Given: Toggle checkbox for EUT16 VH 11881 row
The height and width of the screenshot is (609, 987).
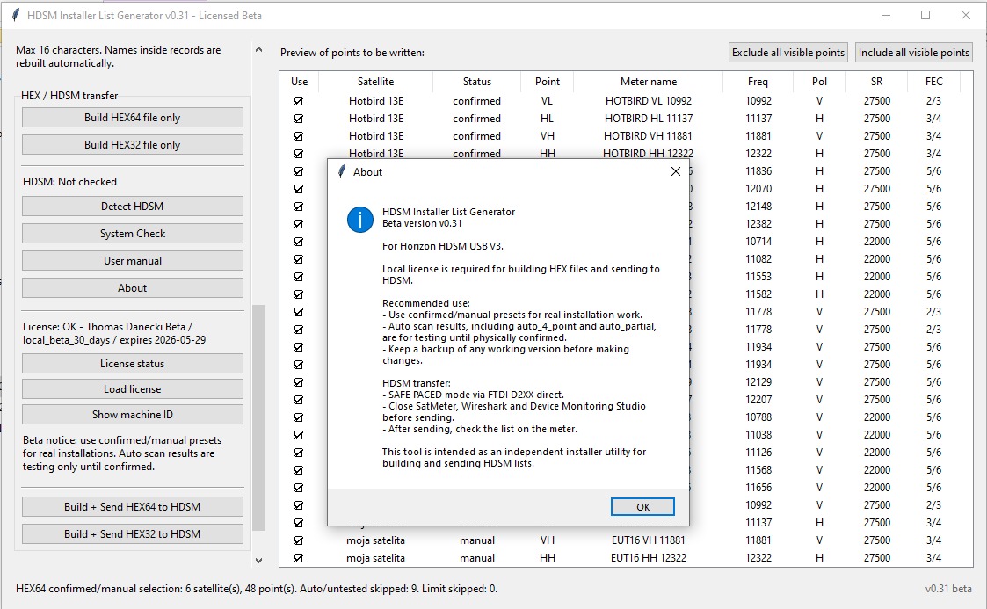Looking at the screenshot, I should point(299,540).
